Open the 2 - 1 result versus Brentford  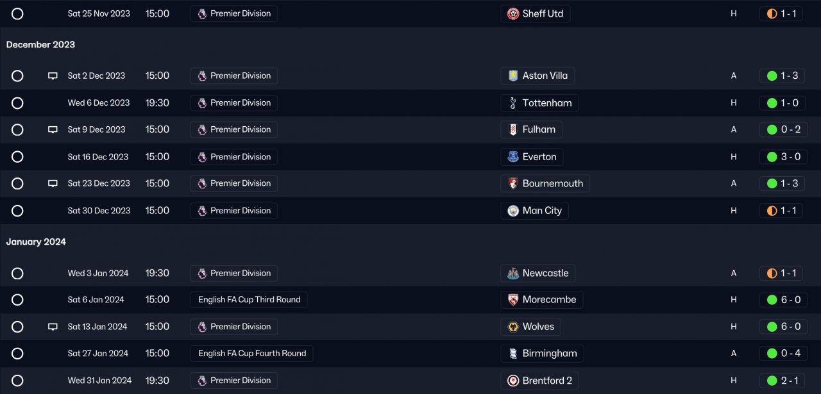pos(781,381)
